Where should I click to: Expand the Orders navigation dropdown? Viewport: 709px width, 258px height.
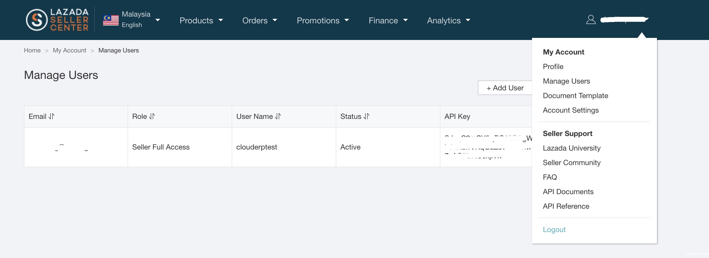coord(259,20)
